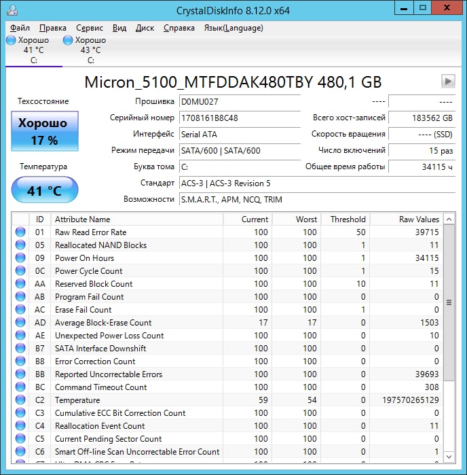Open the Вид menu
This screenshot has width=467, height=475.
pyautogui.click(x=119, y=28)
